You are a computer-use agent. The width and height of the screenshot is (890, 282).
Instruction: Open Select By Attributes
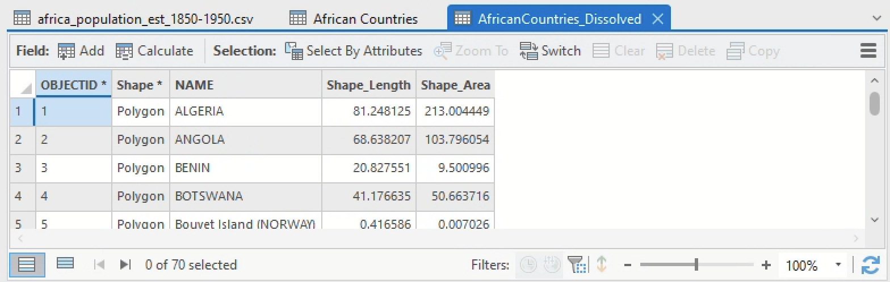(354, 51)
